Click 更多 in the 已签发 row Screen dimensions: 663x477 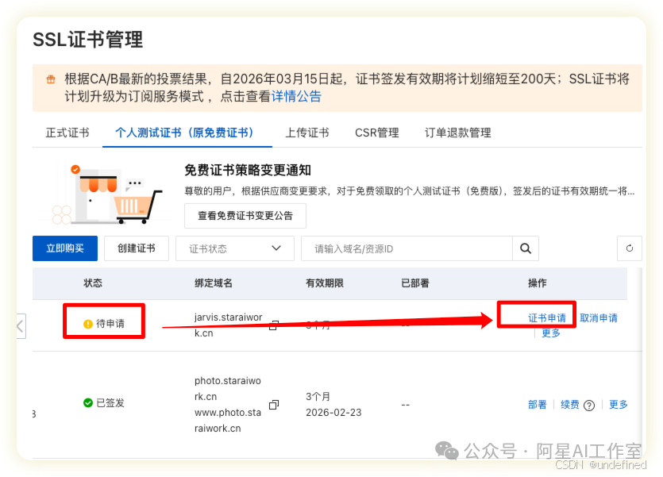(619, 405)
